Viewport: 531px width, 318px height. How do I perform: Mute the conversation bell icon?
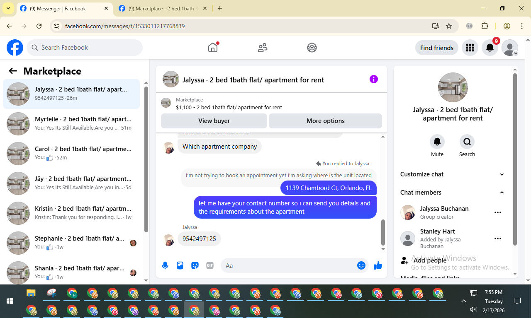click(437, 142)
